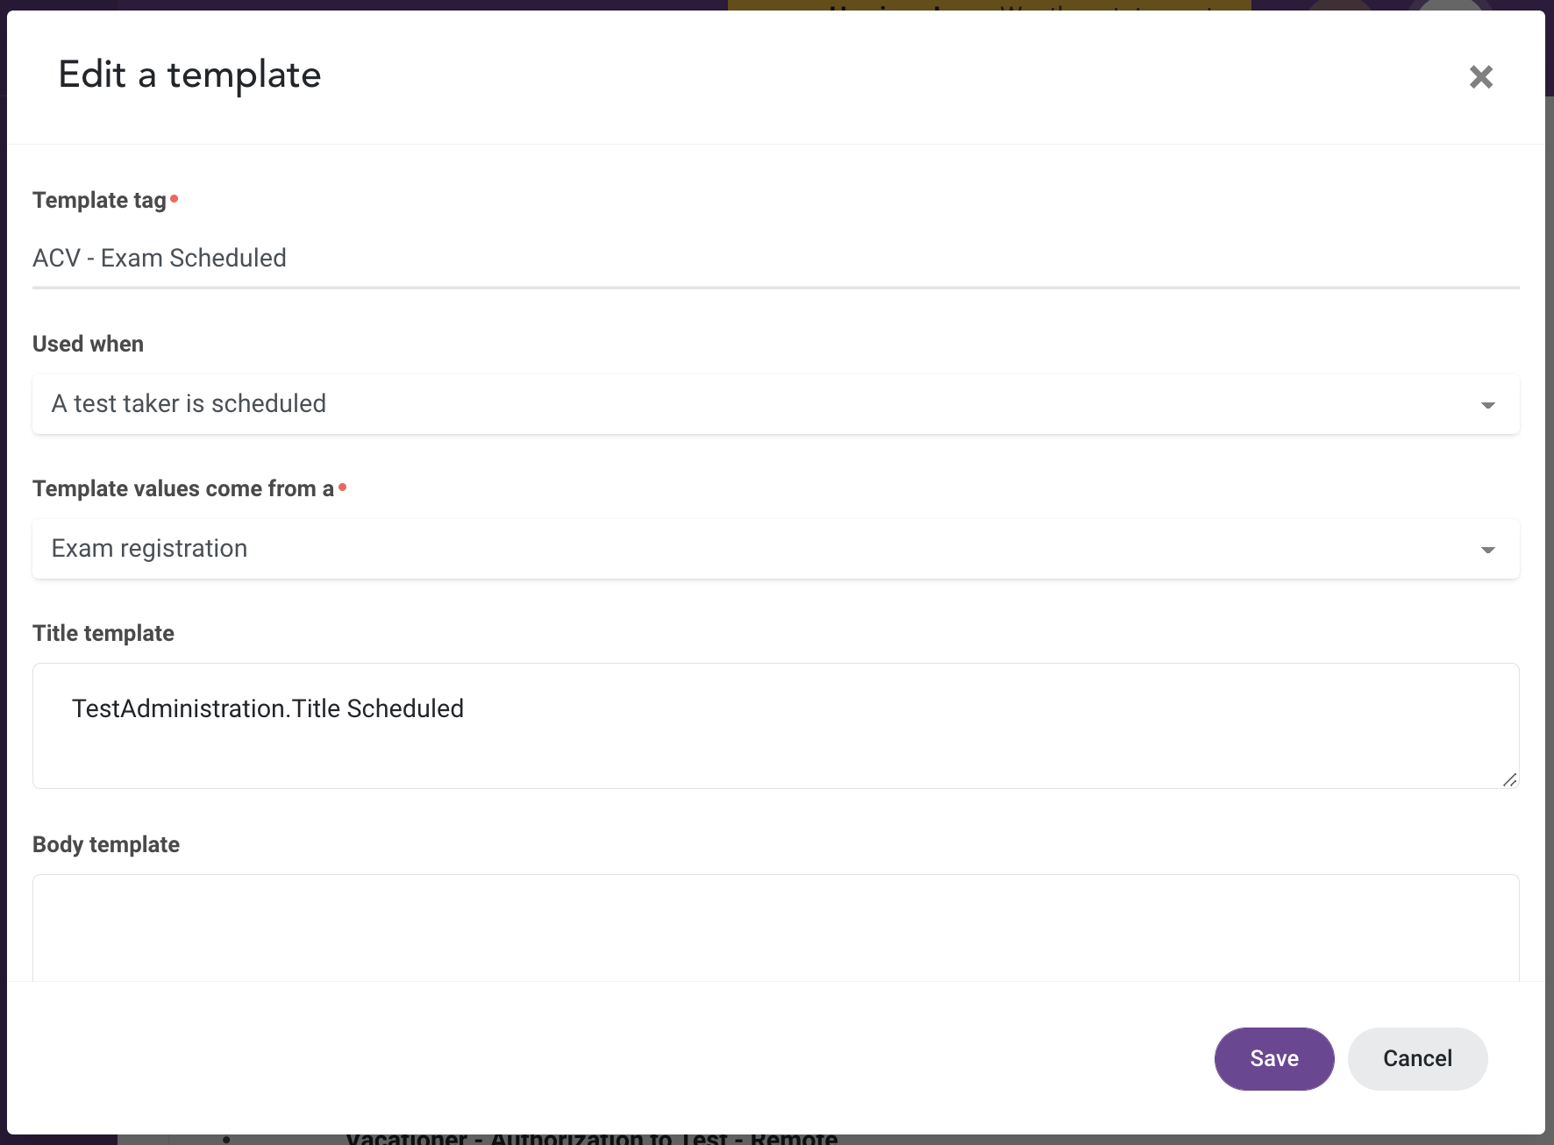This screenshot has width=1554, height=1145.
Task: Click the Title template label
Action: (103, 633)
